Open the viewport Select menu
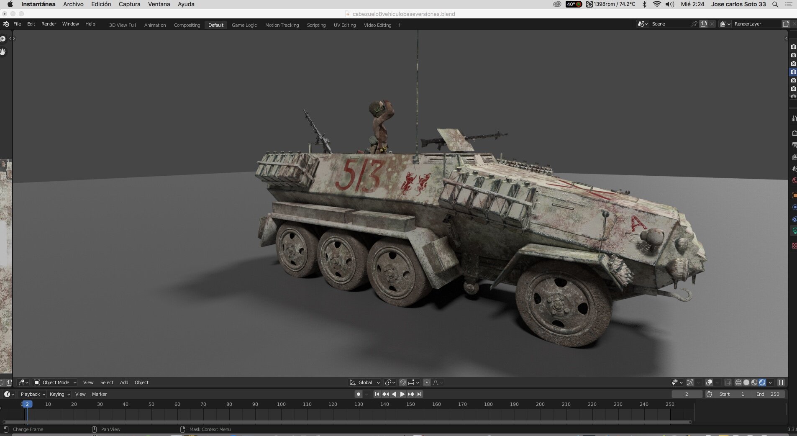The height and width of the screenshot is (436, 797). coord(107,382)
